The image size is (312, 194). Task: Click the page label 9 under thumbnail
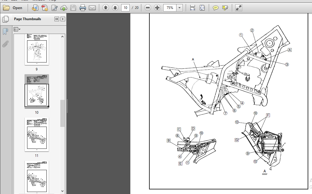[x=37, y=69]
